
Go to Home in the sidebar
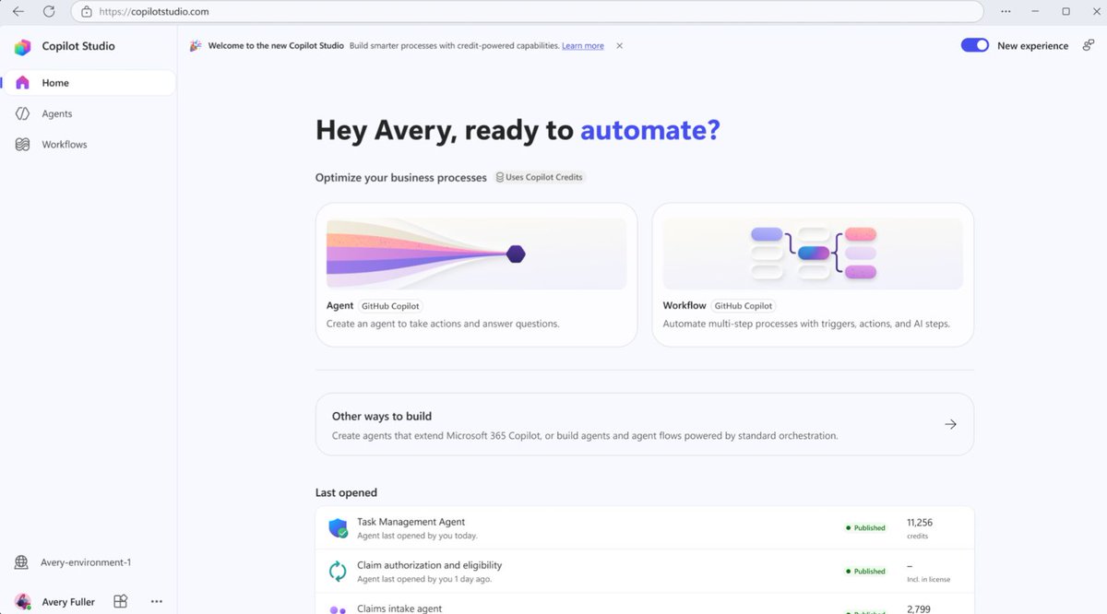coord(89,83)
